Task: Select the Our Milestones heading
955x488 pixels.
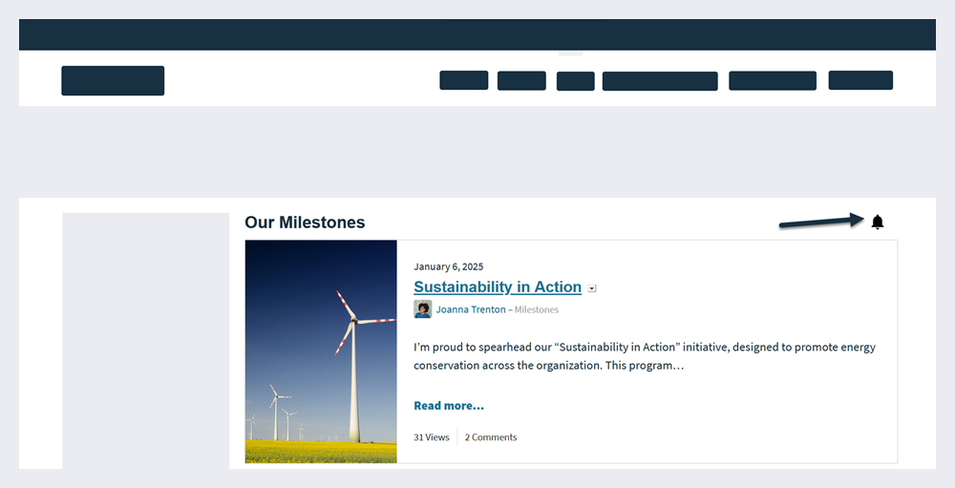Action: click(305, 223)
